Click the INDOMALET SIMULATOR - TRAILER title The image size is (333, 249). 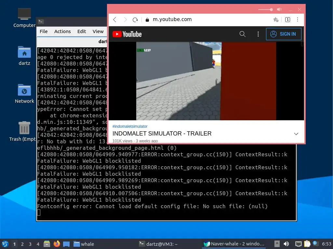pyautogui.click(x=162, y=134)
